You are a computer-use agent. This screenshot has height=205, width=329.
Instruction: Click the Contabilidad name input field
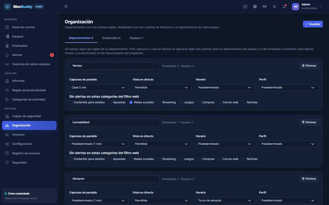coord(114,122)
